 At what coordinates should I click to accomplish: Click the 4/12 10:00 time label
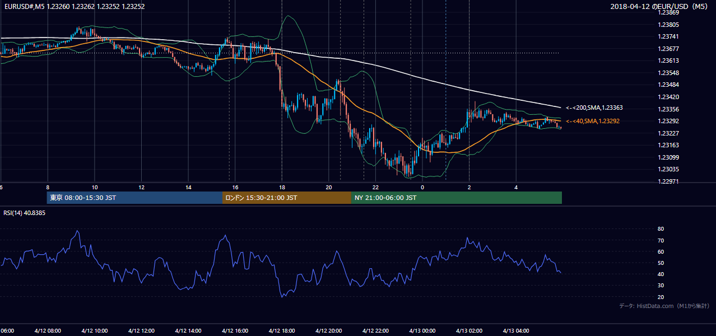tap(95, 330)
